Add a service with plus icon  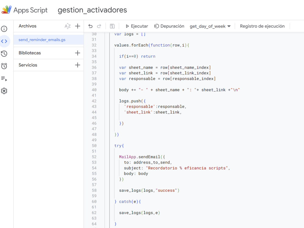[78, 65]
